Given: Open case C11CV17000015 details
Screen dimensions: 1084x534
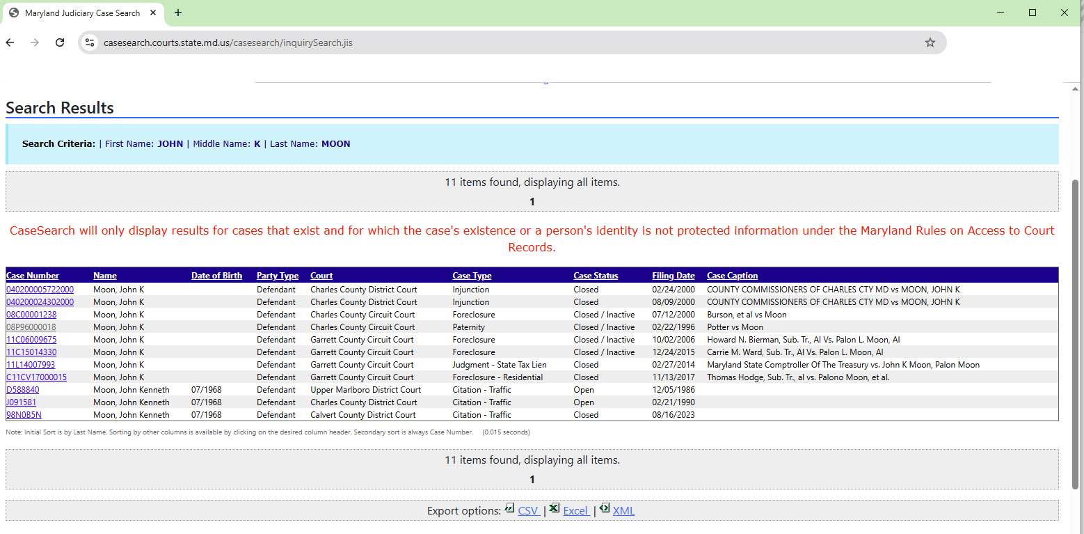Looking at the screenshot, I should pyautogui.click(x=37, y=377).
